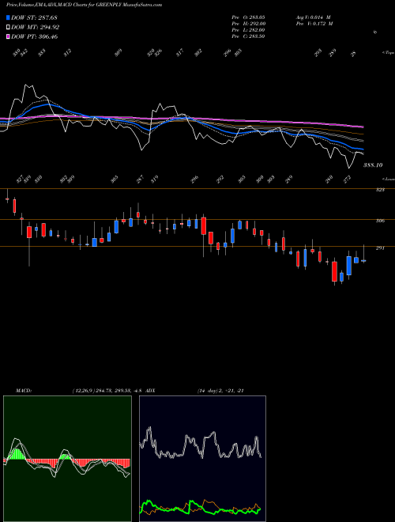Select the chart title mentioning GREENPLY MunafaSutra.com
Image resolution: width=395 pixels, height=522 pixels.
84,5
